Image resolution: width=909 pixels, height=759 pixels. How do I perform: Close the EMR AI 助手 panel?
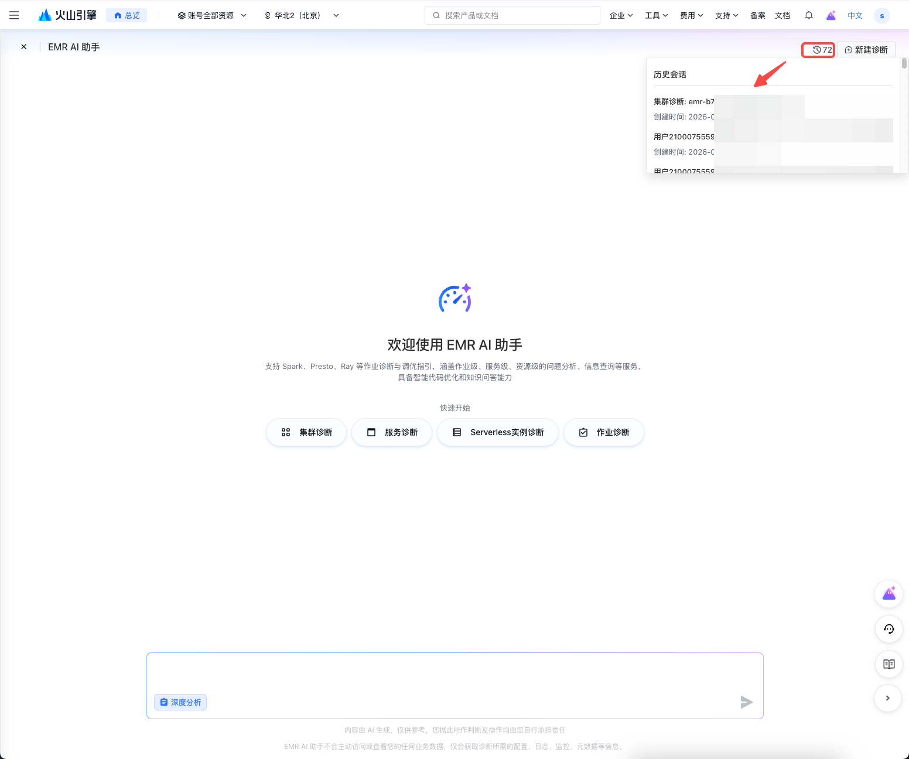click(x=24, y=47)
